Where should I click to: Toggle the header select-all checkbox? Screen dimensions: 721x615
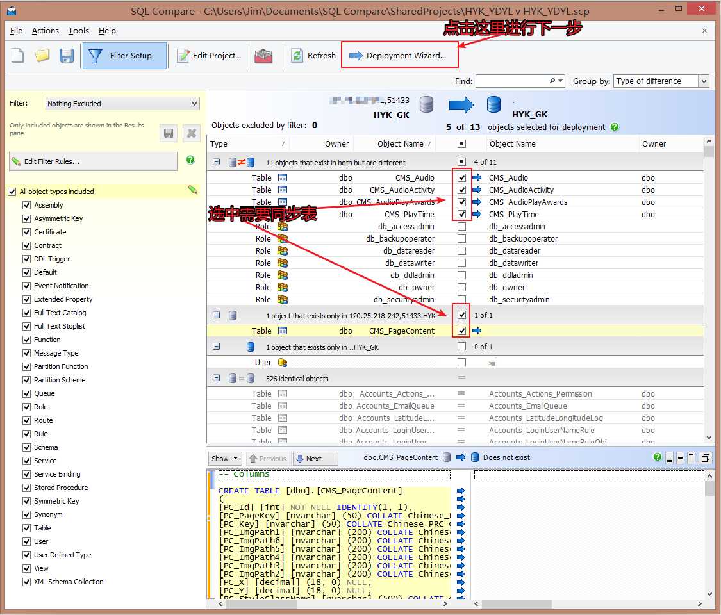[x=461, y=144]
